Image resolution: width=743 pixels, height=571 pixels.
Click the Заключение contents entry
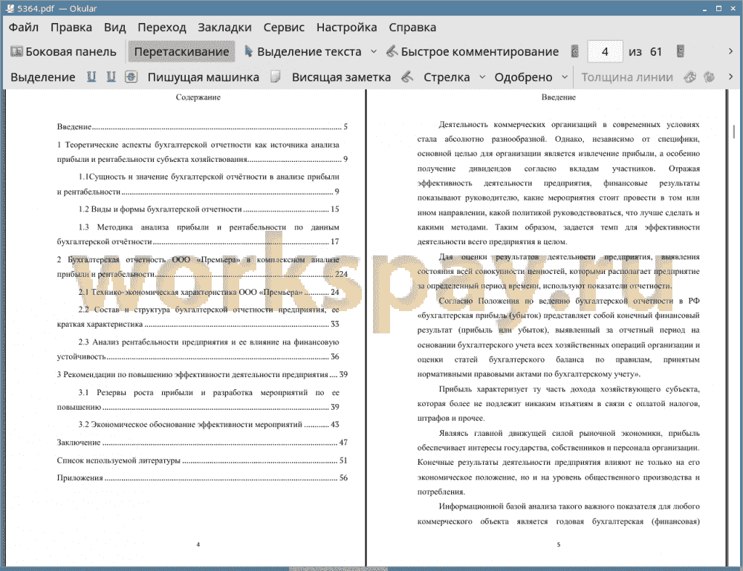(x=202, y=443)
